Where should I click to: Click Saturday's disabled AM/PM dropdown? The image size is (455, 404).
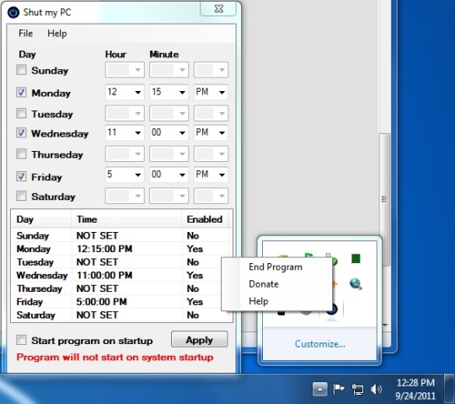(211, 196)
